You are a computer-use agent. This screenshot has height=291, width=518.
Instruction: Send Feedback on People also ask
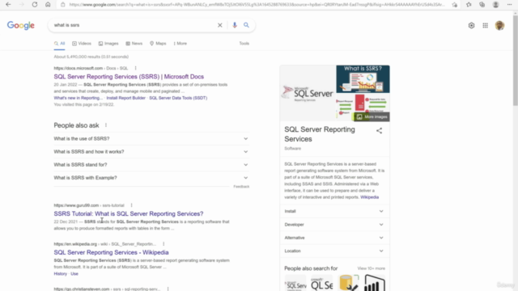coord(241,187)
